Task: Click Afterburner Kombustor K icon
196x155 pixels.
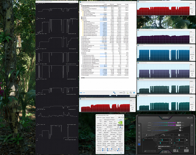Action: tap(139, 129)
